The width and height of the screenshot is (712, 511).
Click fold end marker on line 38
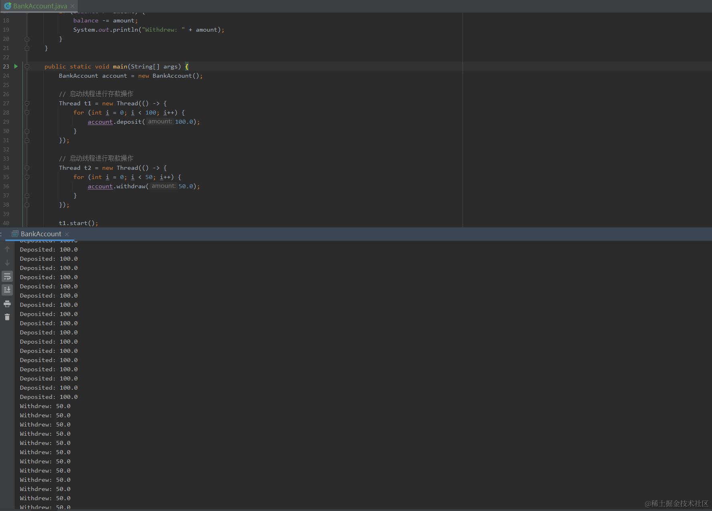(27, 205)
